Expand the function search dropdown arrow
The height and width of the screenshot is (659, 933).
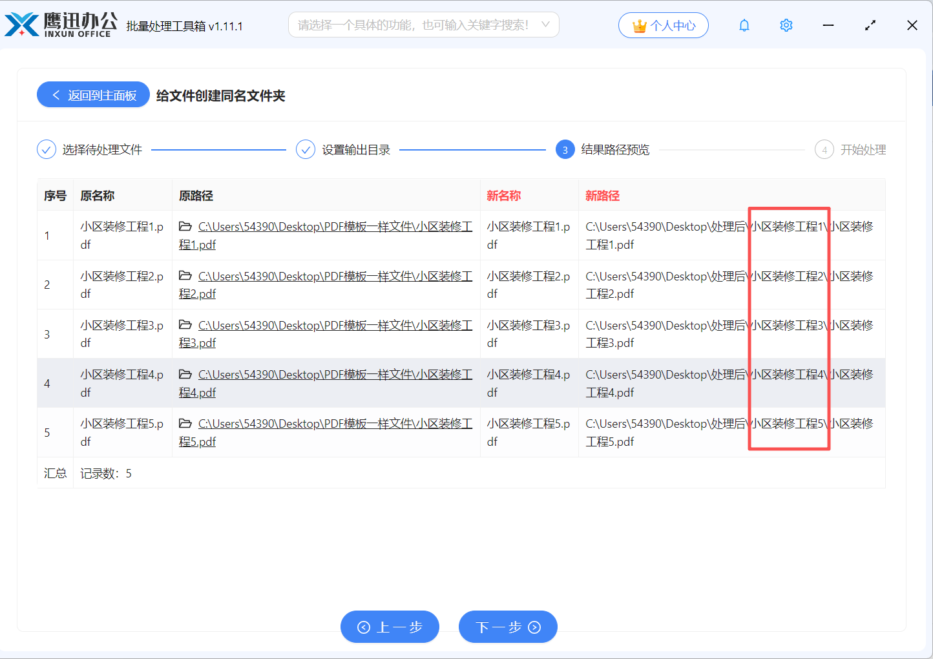click(x=545, y=25)
